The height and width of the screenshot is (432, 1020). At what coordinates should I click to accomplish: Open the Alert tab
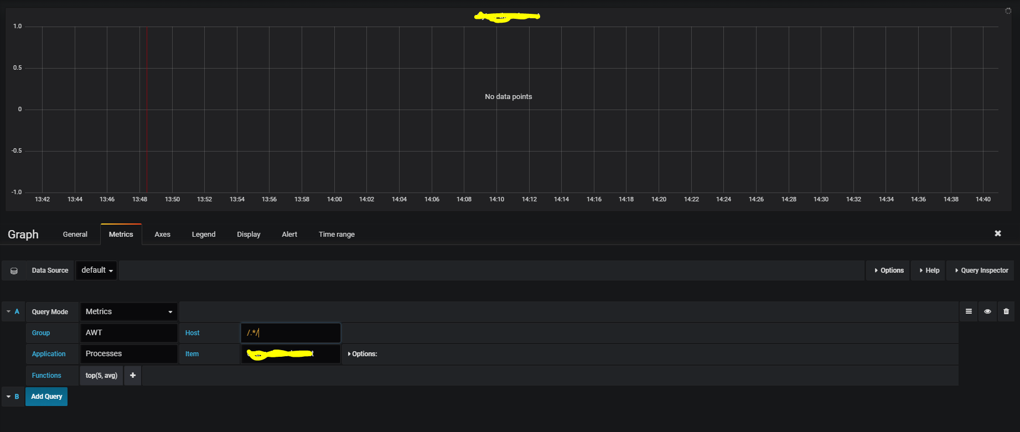pos(289,234)
